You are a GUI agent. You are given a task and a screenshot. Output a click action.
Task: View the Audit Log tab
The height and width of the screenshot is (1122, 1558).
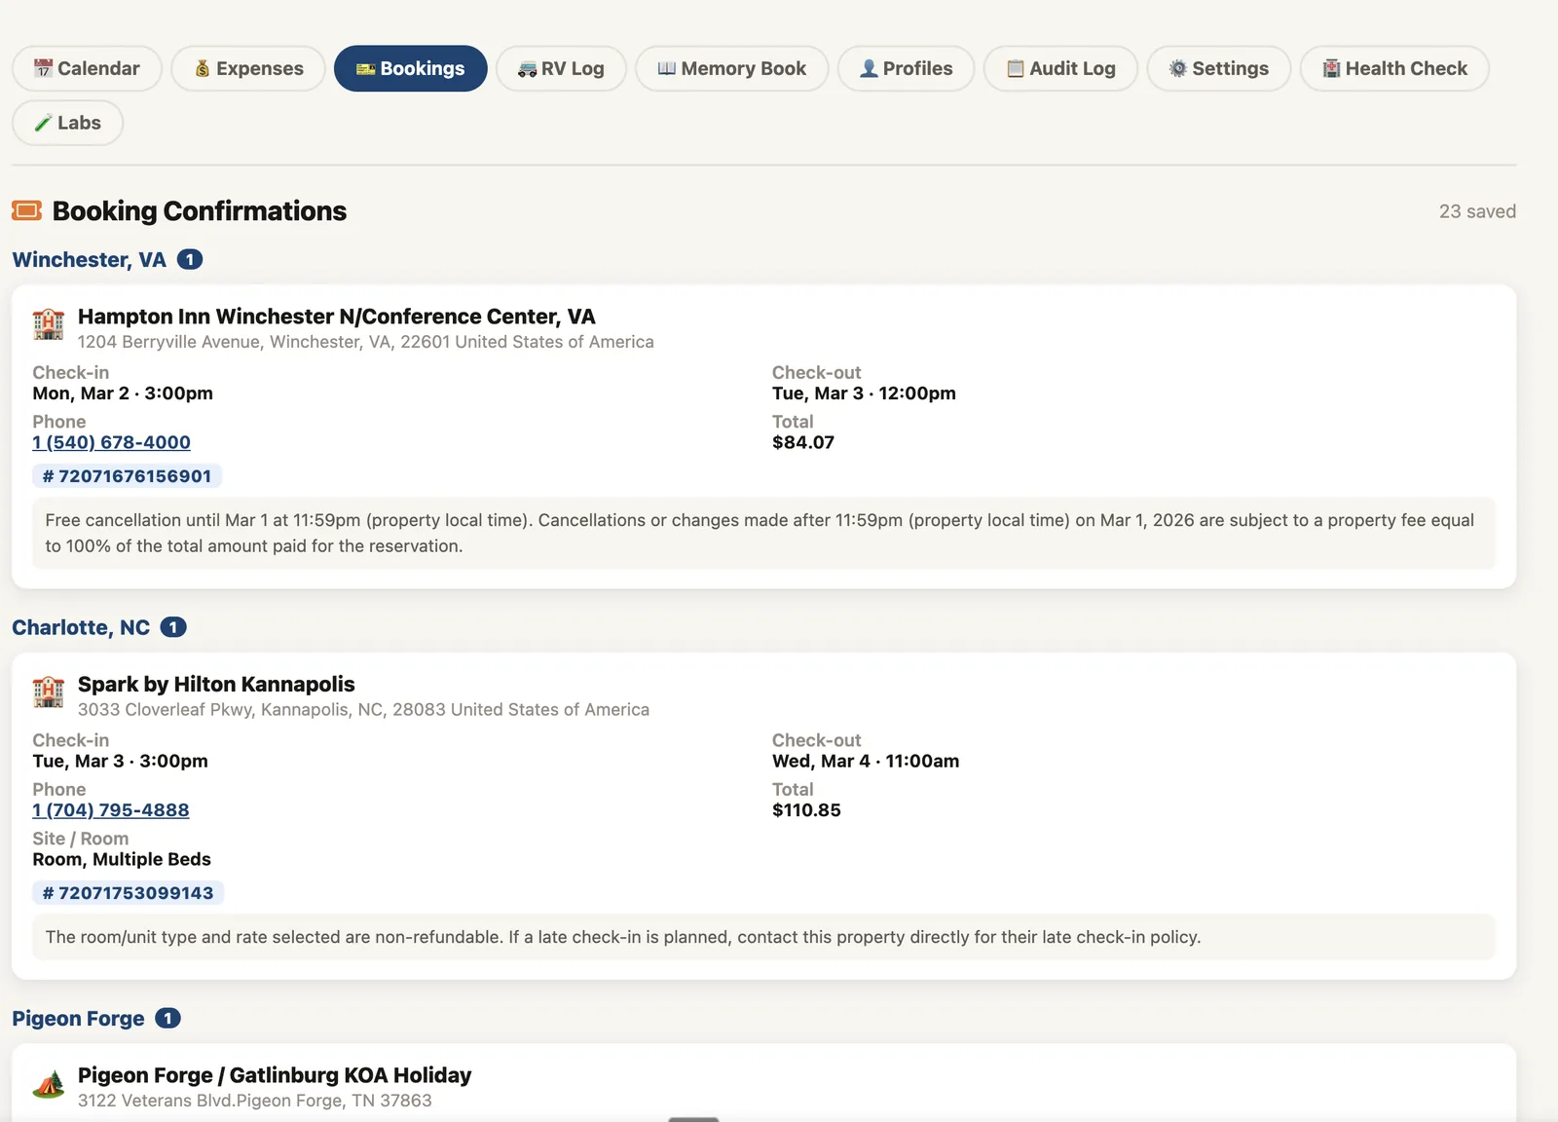[x=1060, y=68]
